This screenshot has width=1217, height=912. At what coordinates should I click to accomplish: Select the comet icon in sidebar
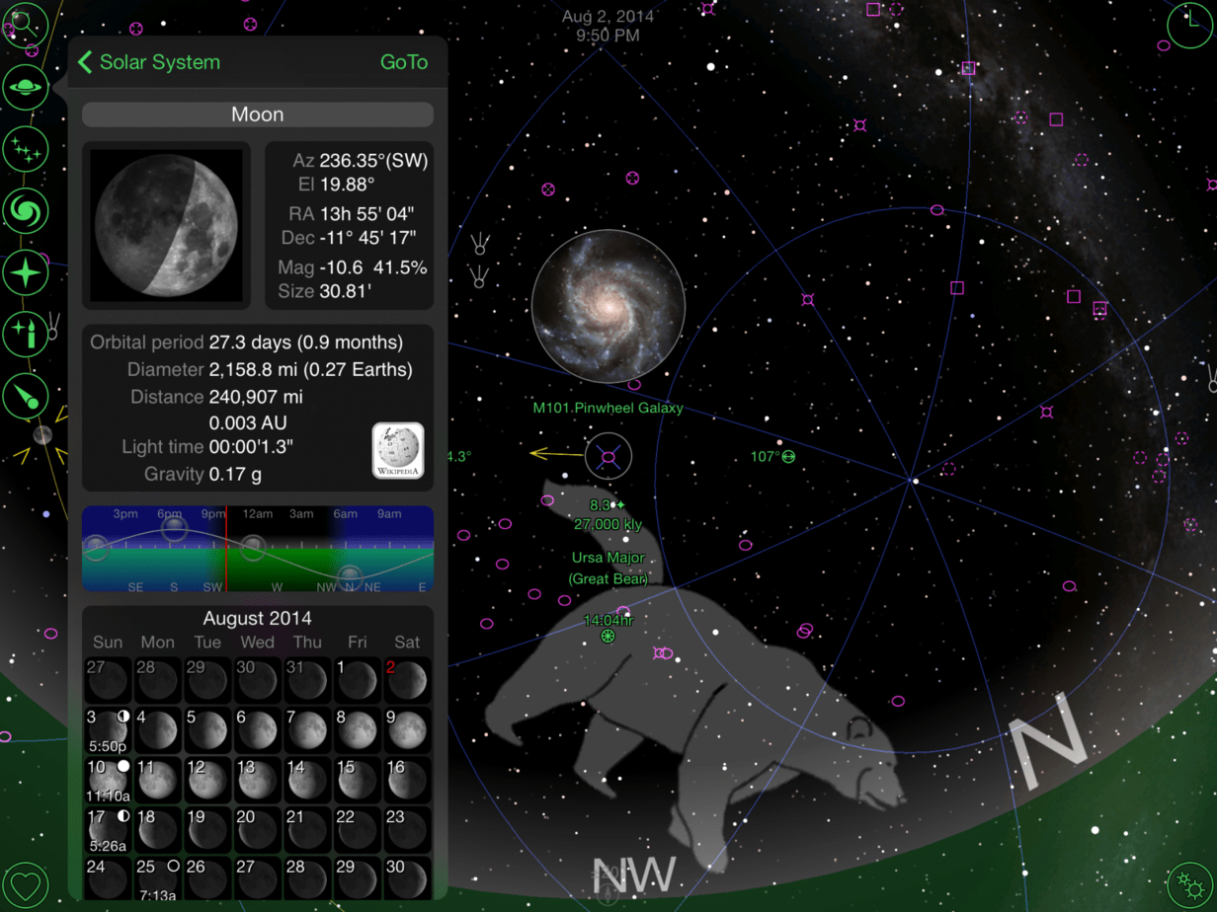pyautogui.click(x=26, y=397)
